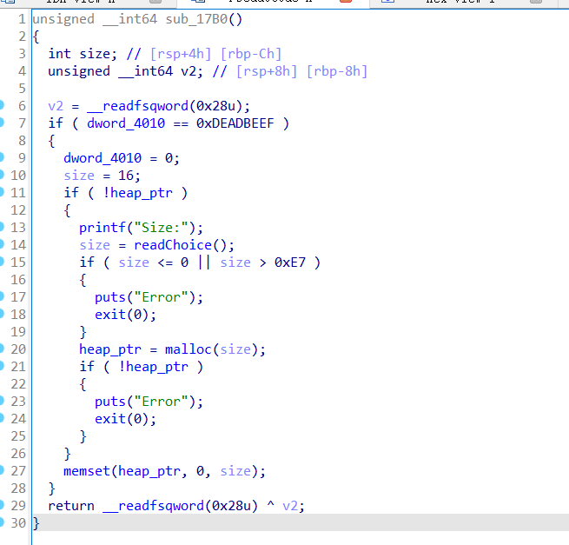This screenshot has width=569, height=545.
Task: Open the Hex View tab
Action: click(459, 3)
